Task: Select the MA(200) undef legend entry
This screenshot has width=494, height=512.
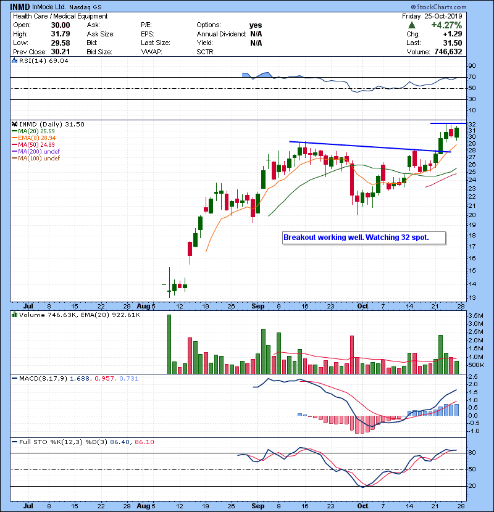Action: pos(36,151)
